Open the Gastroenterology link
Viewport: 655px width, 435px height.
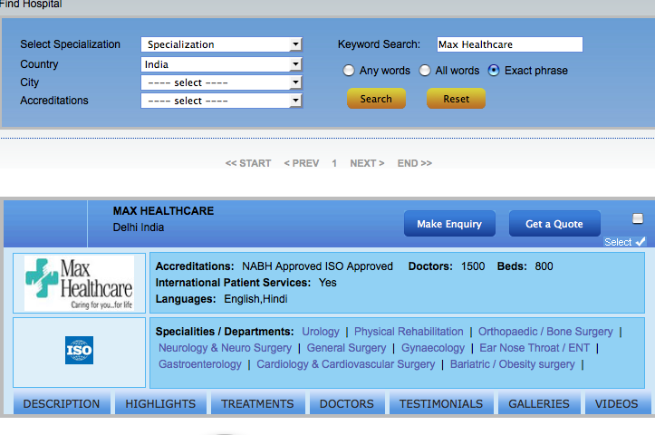click(199, 364)
